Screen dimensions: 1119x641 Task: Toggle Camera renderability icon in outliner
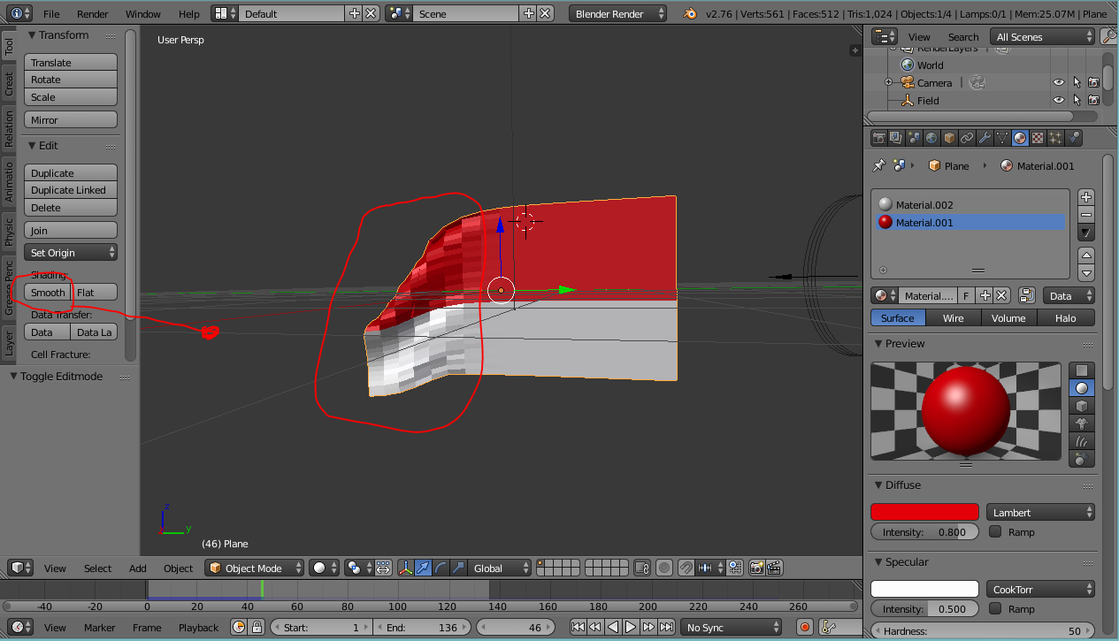click(x=1093, y=82)
